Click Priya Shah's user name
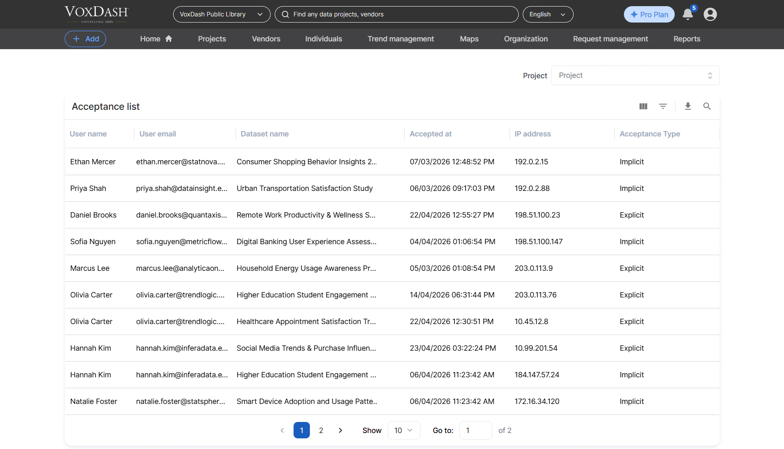Viewport: 784px width, 449px height. pyautogui.click(x=88, y=188)
